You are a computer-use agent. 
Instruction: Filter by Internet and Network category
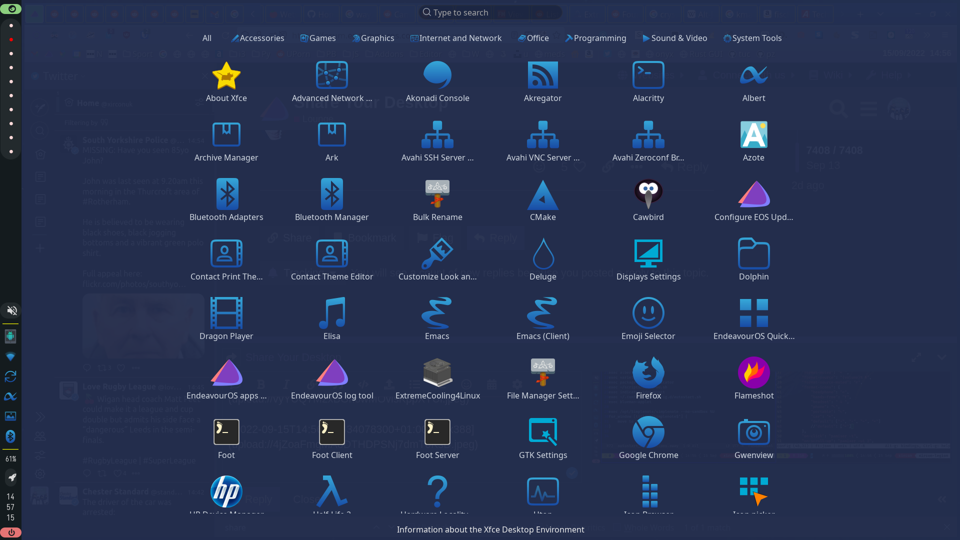[455, 38]
